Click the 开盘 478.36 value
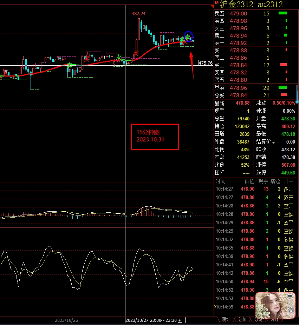Screen dimensions: 299x325 (x=288, y=119)
